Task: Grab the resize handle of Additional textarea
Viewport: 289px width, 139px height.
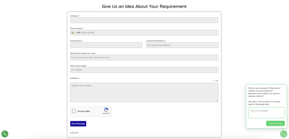Action: click(217, 101)
